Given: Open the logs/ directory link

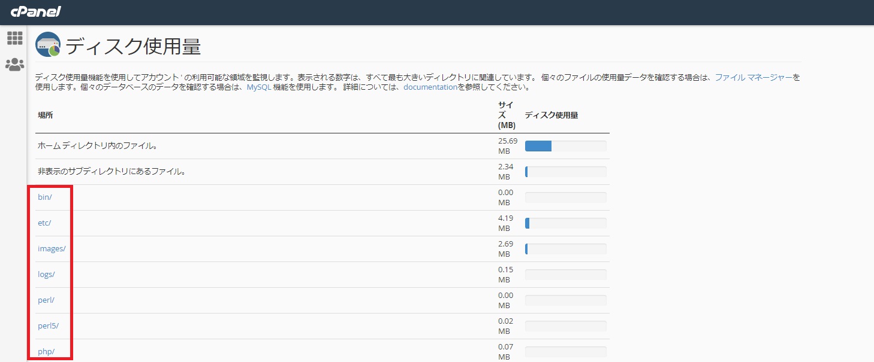Looking at the screenshot, I should [x=46, y=274].
